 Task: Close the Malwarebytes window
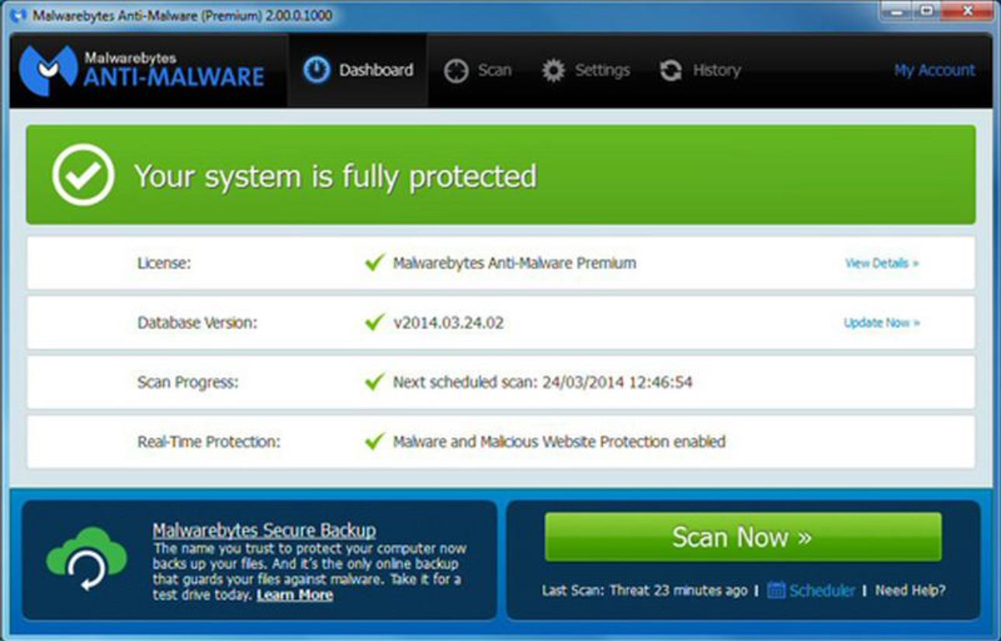tap(967, 11)
